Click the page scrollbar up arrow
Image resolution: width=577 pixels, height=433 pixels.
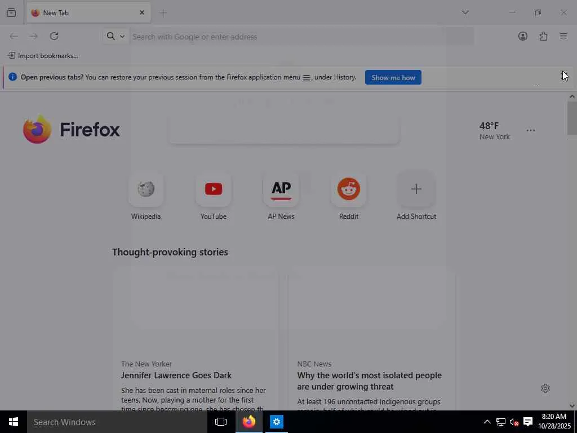[x=572, y=96]
